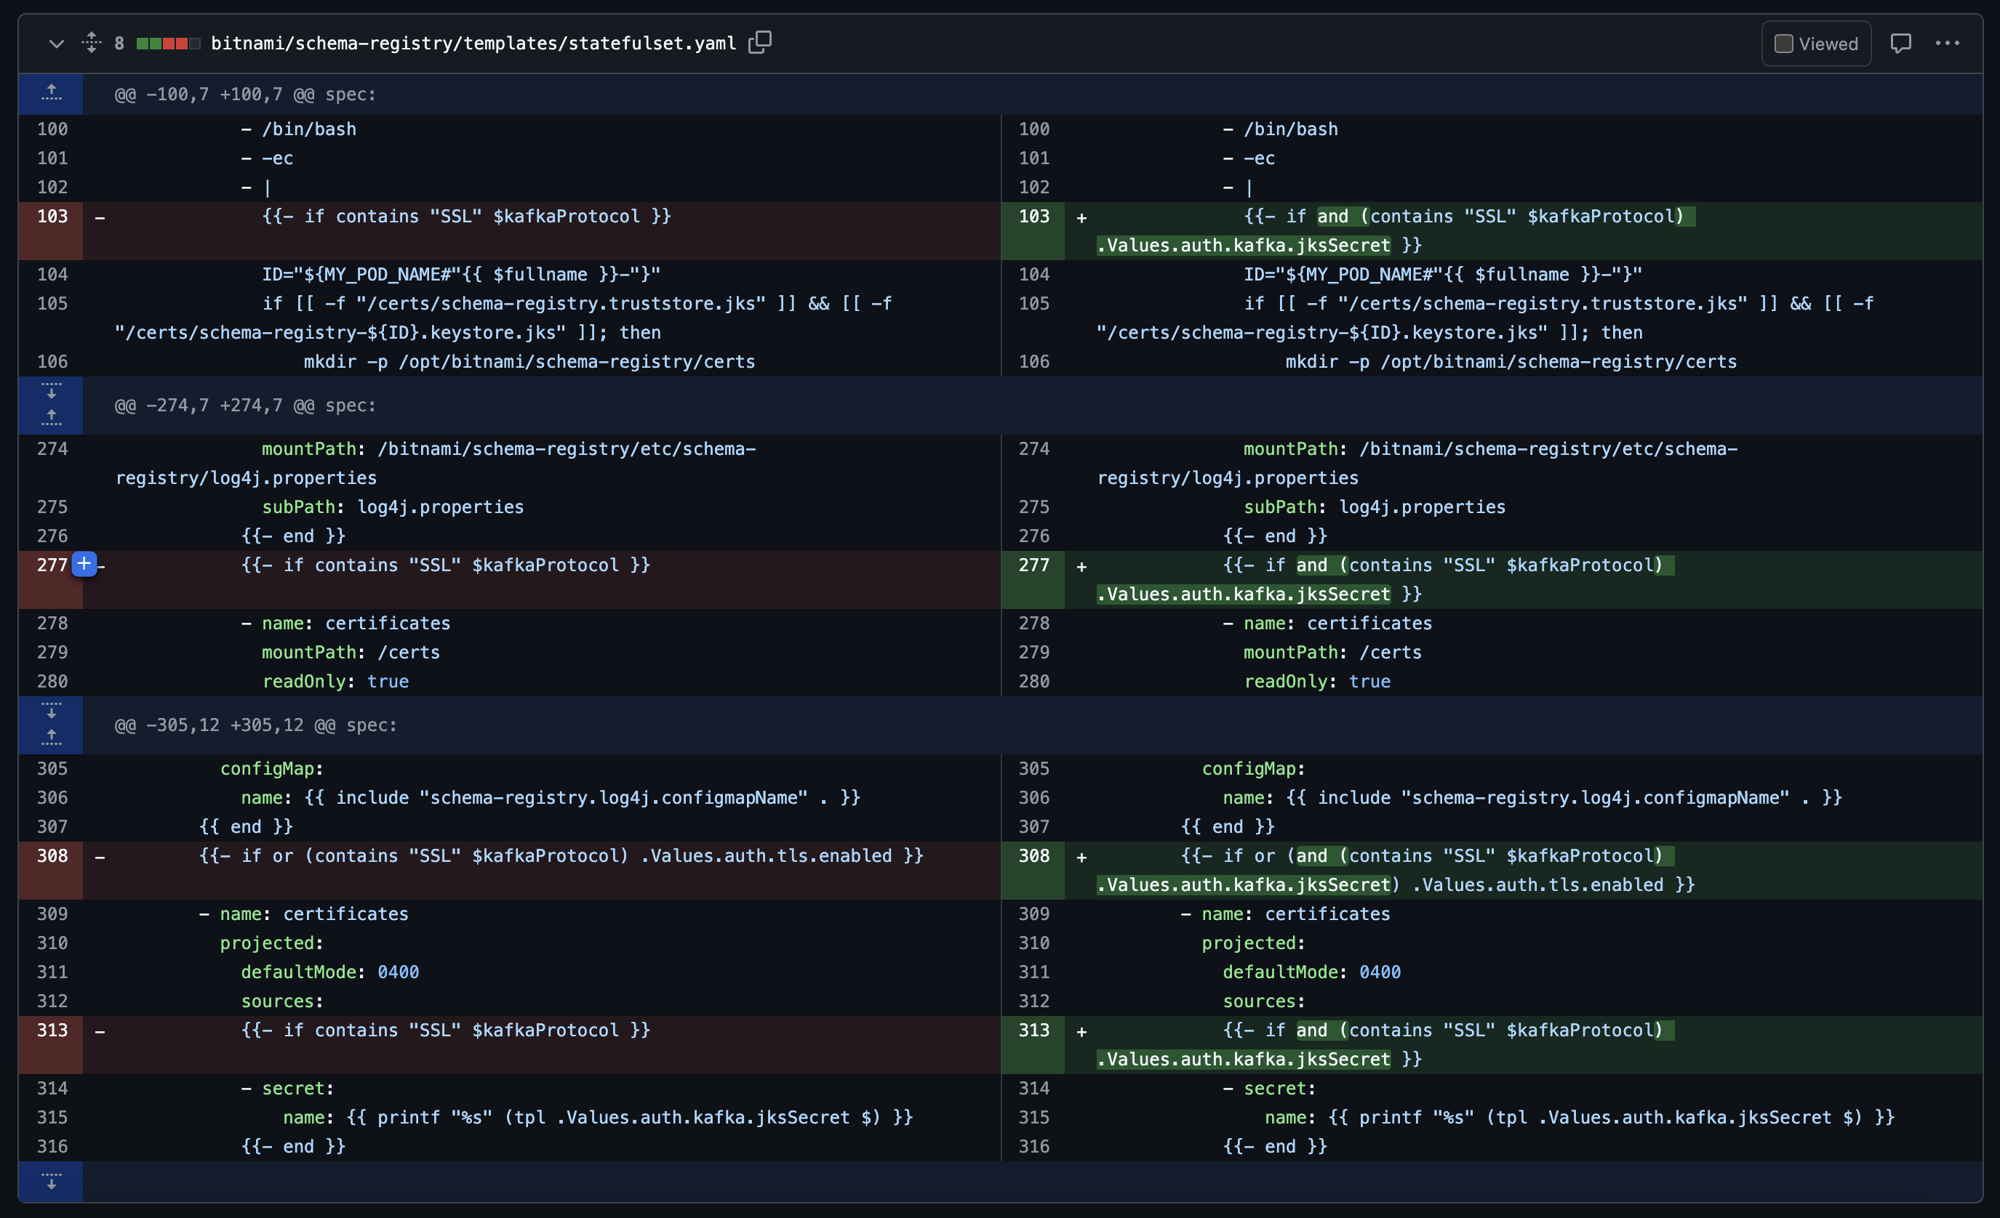Expand lines below line 316

51,1181
